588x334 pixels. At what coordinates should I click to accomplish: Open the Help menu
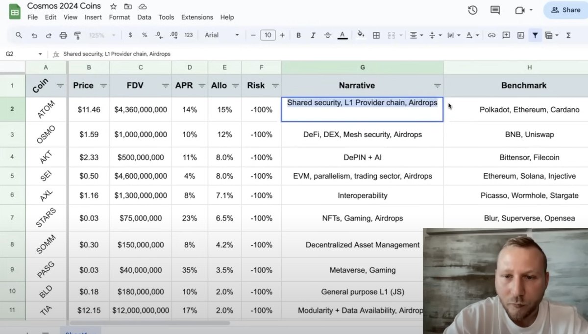pos(227,17)
